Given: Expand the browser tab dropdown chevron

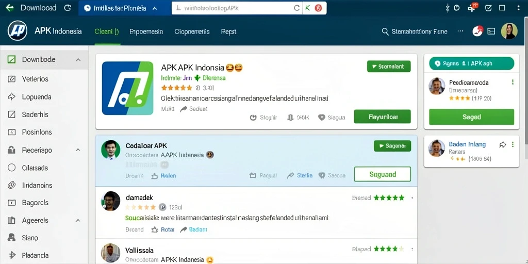Looking at the screenshot, I should point(155,8).
